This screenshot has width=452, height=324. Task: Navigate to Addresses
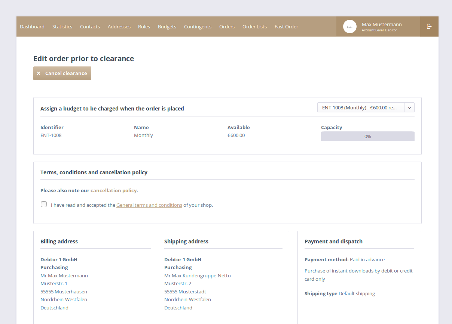point(119,27)
